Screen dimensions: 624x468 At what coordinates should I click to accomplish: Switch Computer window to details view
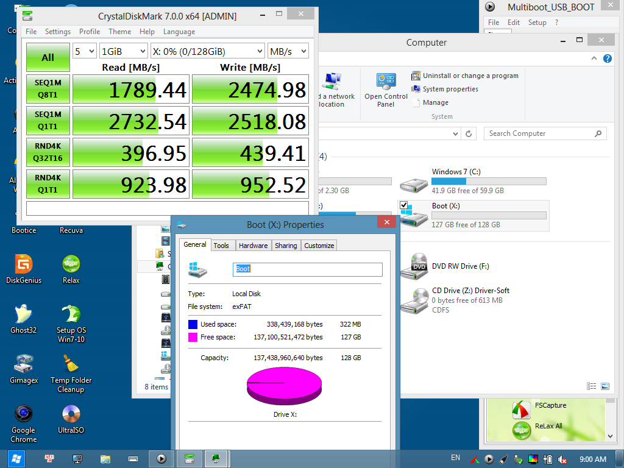point(591,386)
